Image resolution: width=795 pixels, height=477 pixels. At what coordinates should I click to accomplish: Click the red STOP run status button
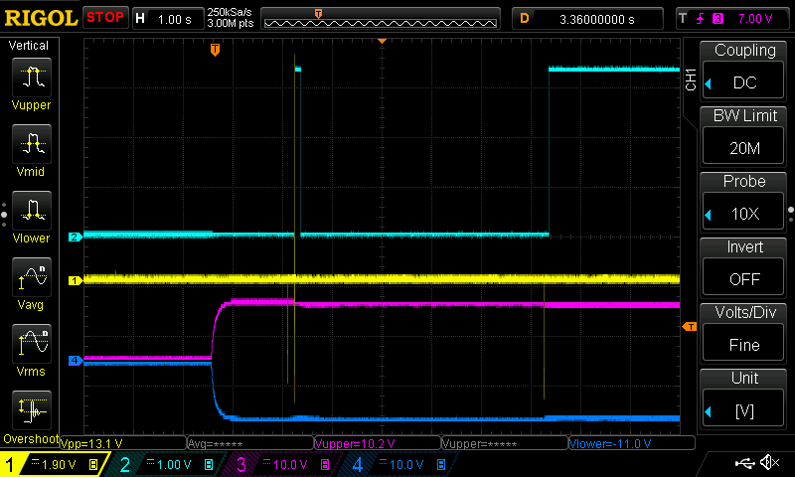(105, 18)
